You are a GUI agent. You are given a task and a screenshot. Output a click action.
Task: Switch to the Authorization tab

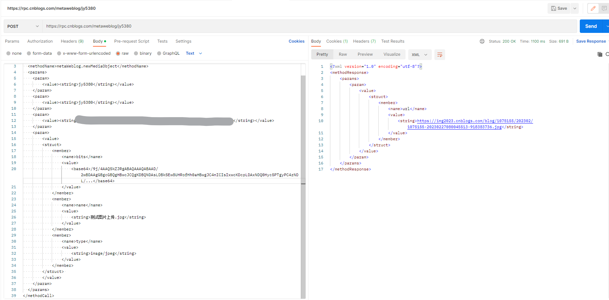point(40,41)
